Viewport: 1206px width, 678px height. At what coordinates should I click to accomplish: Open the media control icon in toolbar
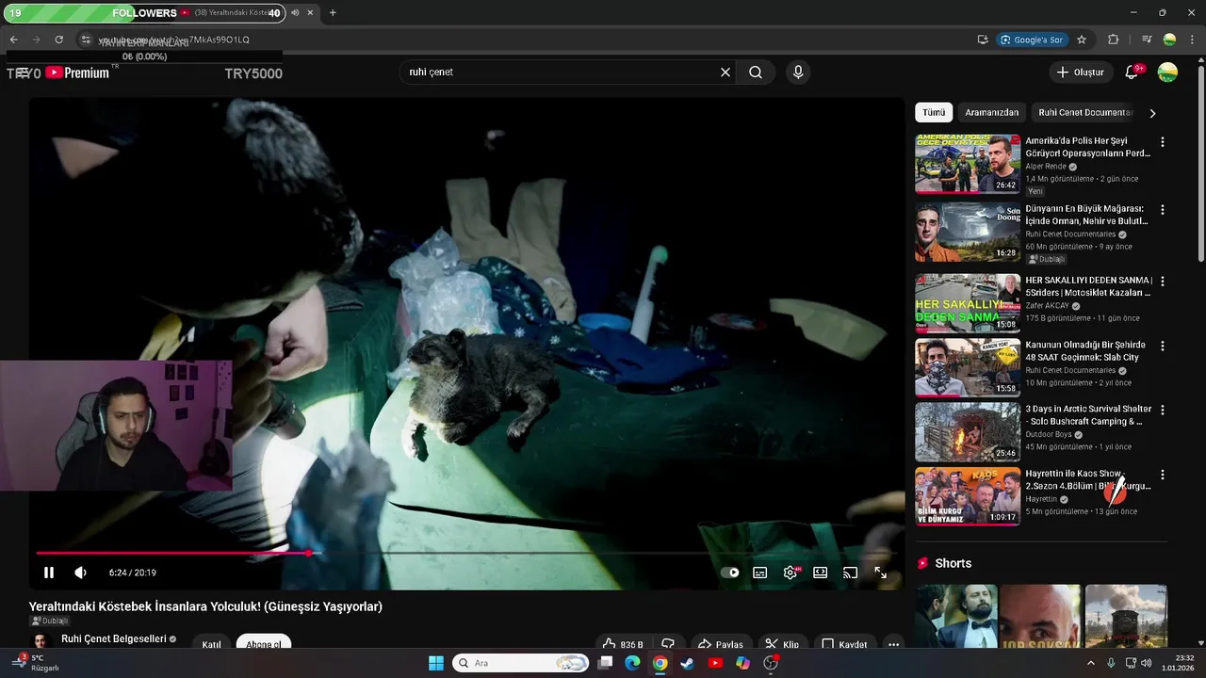1147,40
